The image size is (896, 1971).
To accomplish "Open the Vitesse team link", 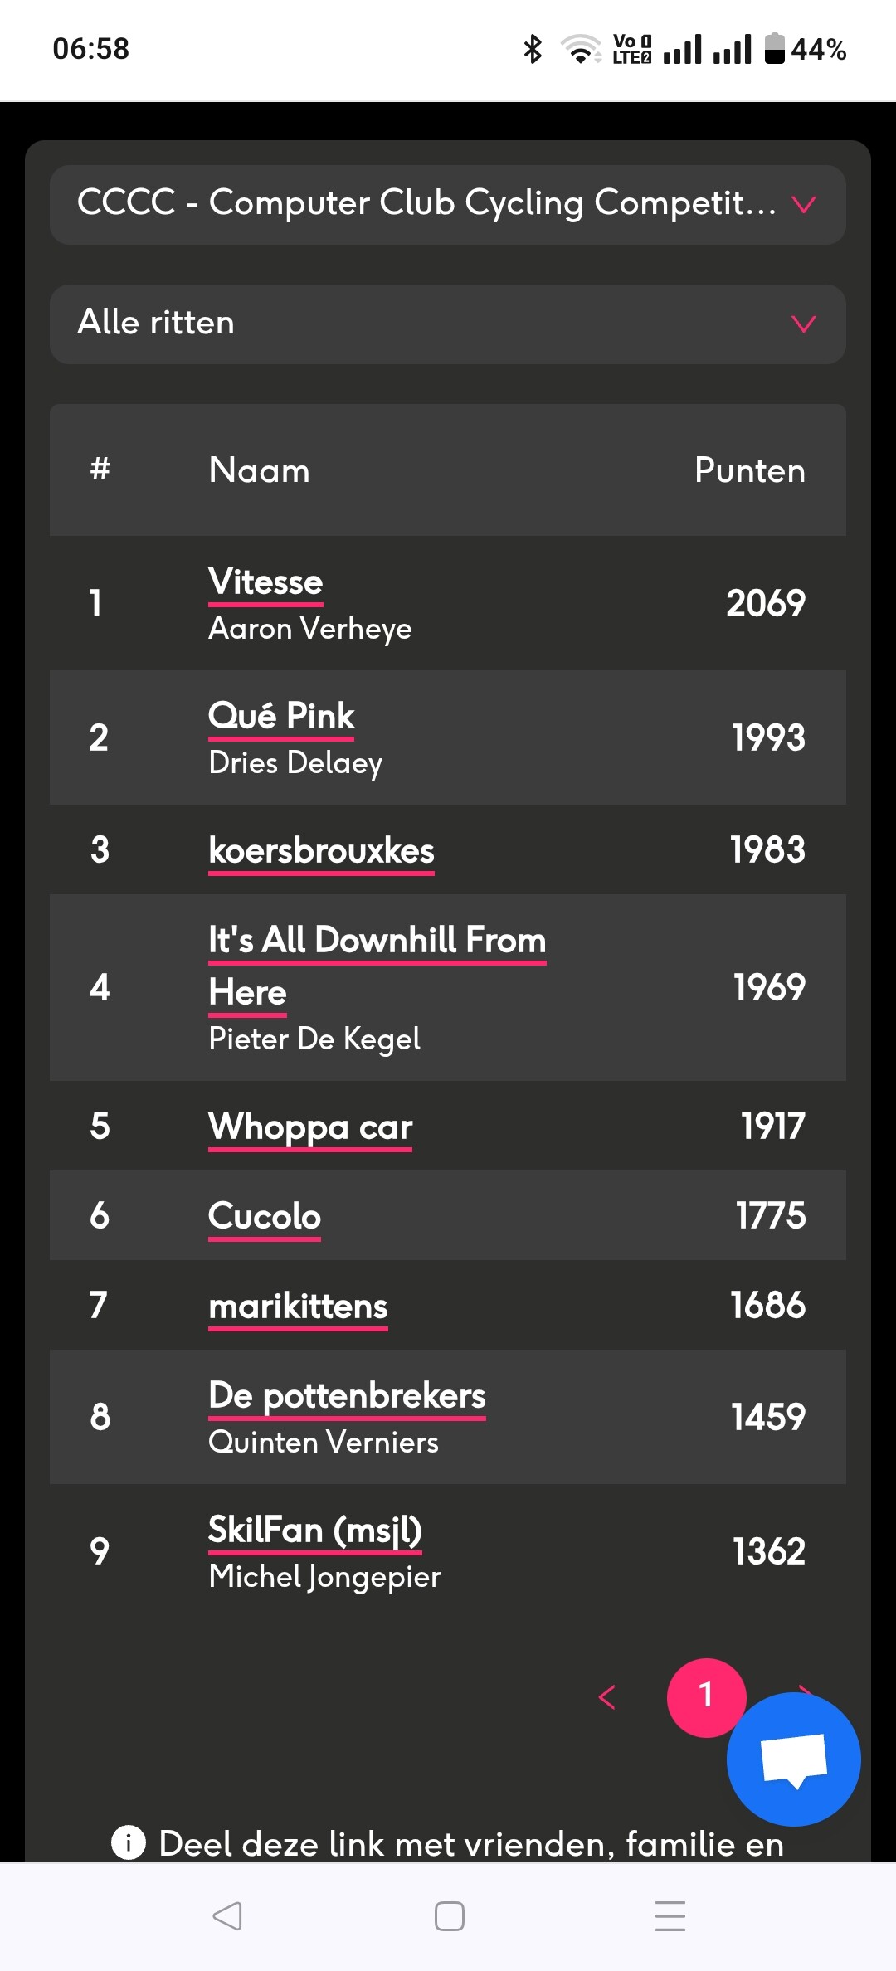I will 265,582.
